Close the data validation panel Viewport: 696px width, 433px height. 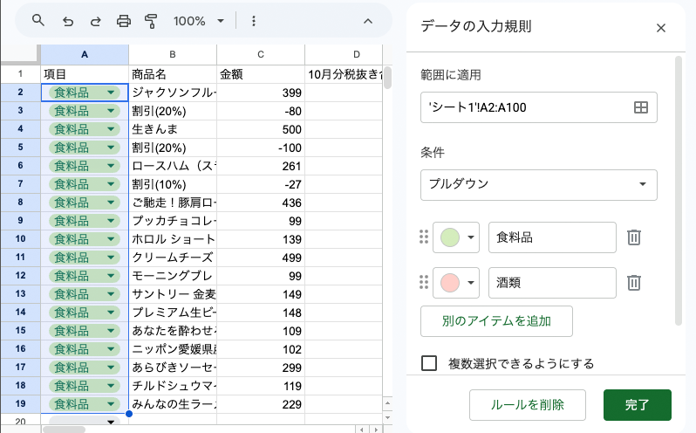tap(660, 28)
